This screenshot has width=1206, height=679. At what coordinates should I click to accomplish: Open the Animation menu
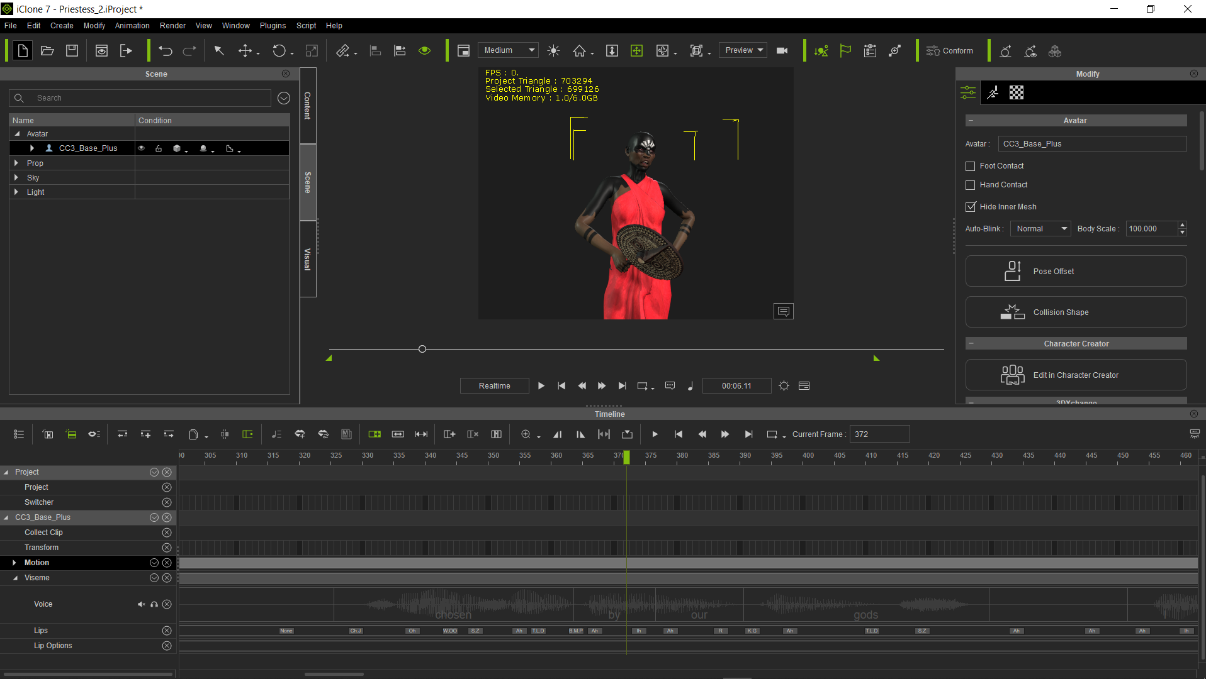(x=132, y=26)
